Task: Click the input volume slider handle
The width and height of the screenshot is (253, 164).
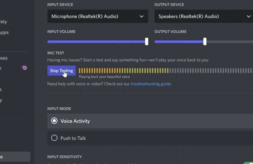Action: coord(146,42)
